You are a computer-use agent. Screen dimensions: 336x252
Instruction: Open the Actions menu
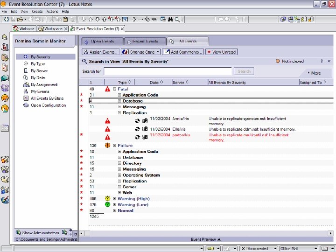[x=52, y=12]
